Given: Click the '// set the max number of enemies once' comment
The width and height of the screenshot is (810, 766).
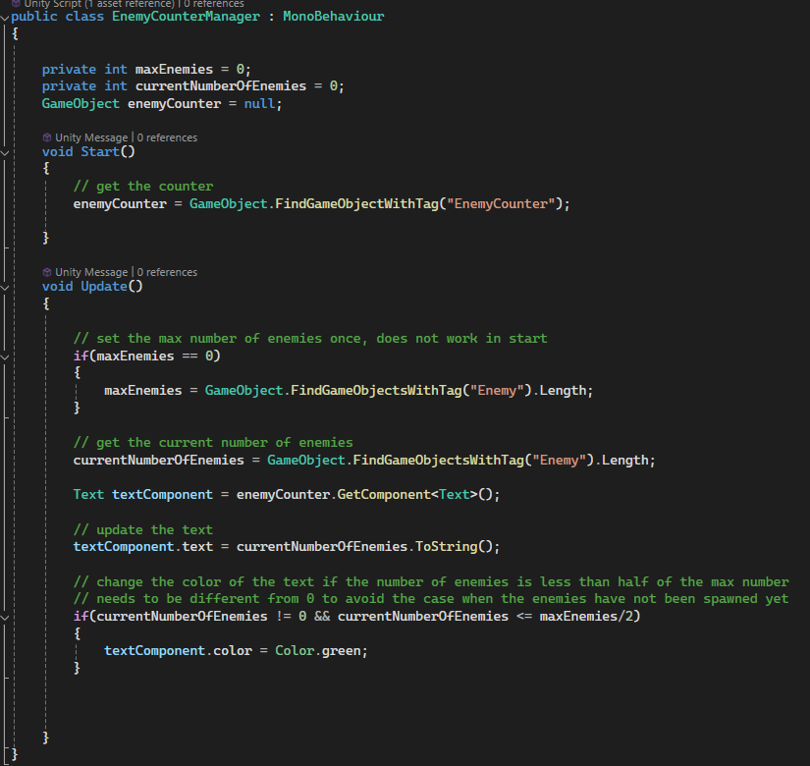Looking at the screenshot, I should [310, 339].
